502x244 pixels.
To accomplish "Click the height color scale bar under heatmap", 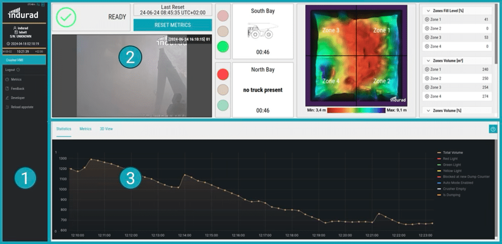I will (x=356, y=110).
